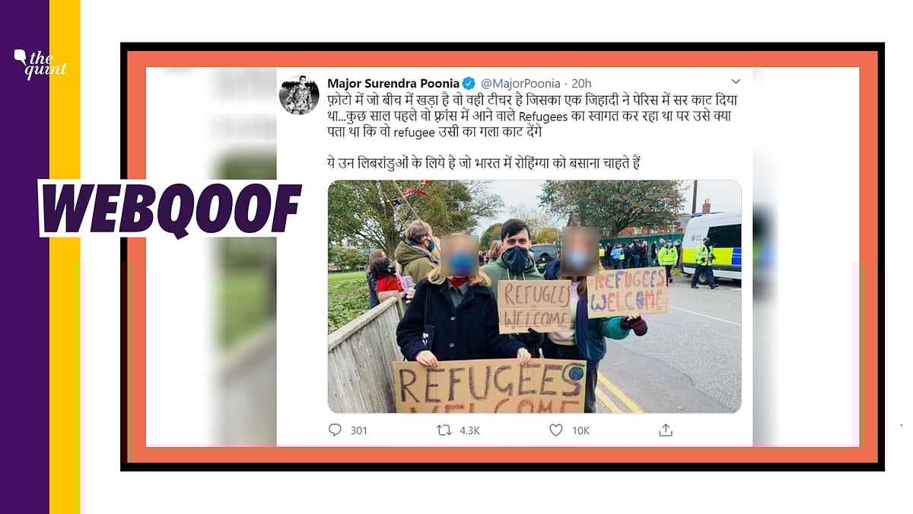
Task: Open the Major Surendra Poonia display name
Action: [x=393, y=83]
